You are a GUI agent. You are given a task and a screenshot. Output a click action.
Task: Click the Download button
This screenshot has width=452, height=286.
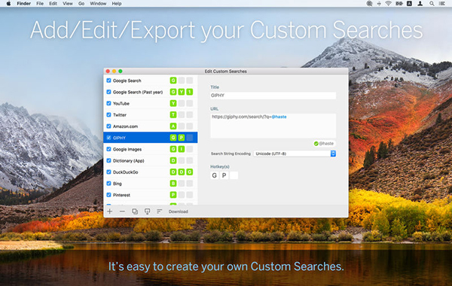click(x=178, y=211)
